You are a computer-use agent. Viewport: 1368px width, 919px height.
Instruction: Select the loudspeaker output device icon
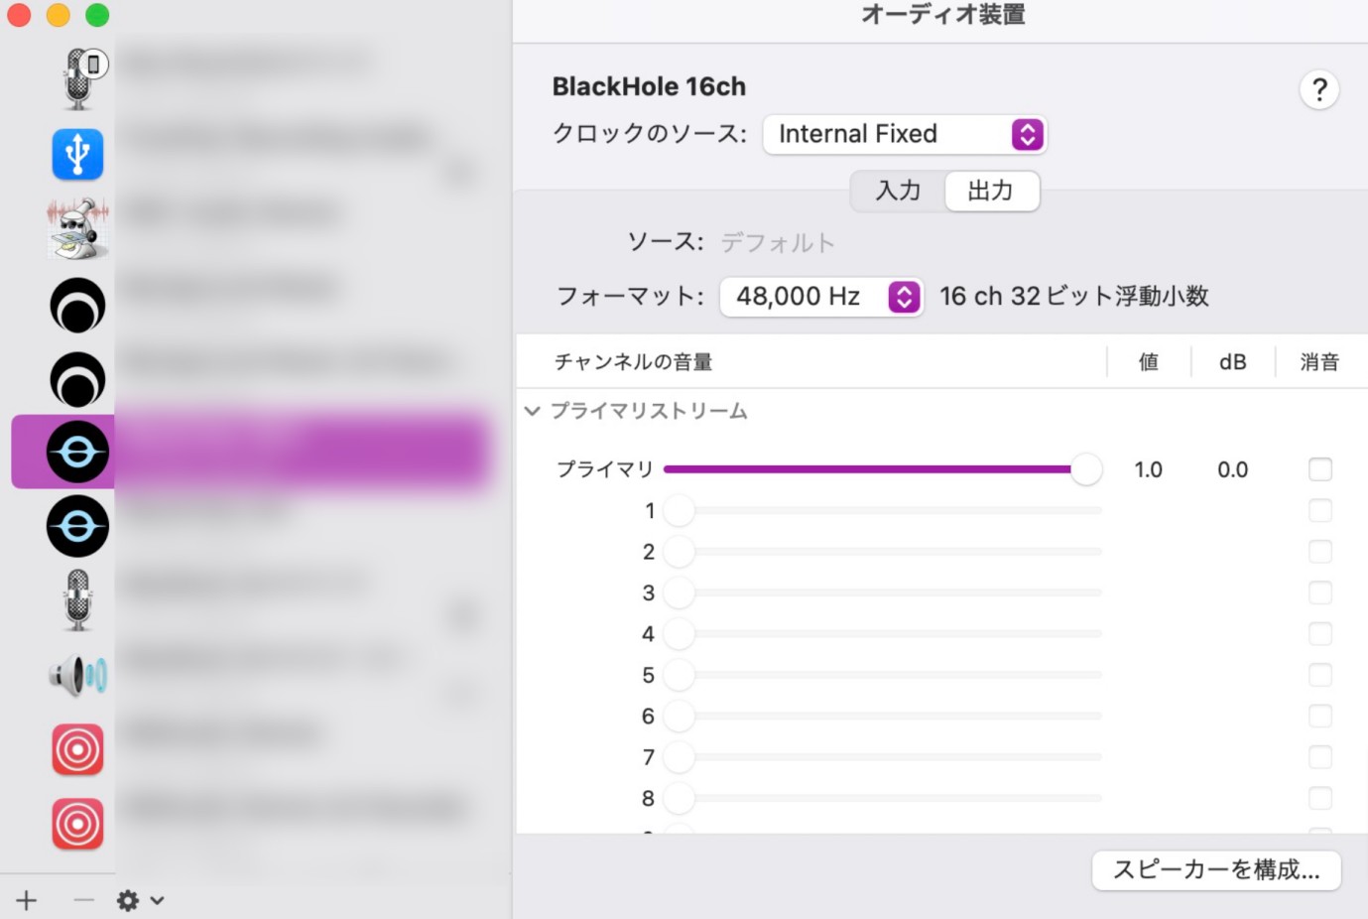pos(77,676)
